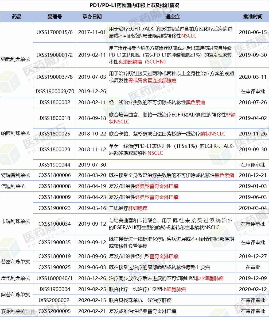Click the date 2019-02-11
The height and width of the screenshot is (317, 269).
tap(92, 55)
